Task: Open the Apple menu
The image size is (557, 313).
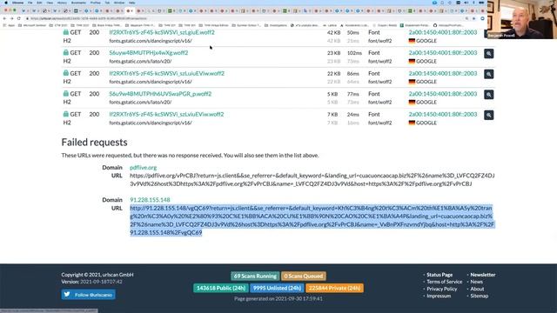Action: [x=6, y=3]
